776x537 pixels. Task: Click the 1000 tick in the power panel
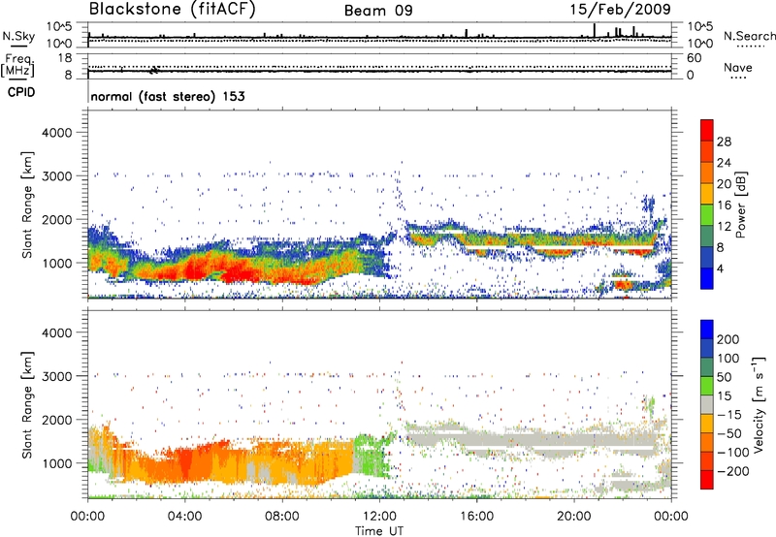[x=56, y=263]
